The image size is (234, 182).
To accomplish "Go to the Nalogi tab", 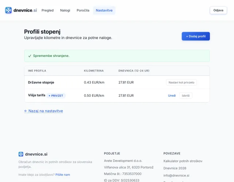I will coord(65,10).
